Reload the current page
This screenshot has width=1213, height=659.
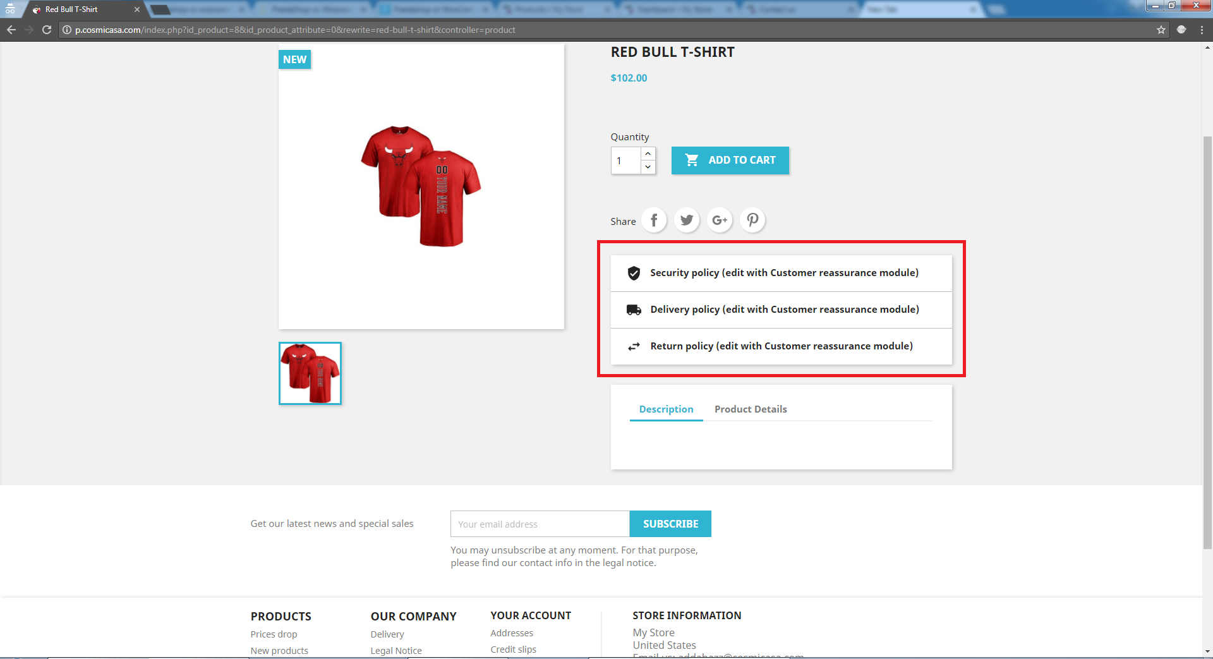(x=47, y=30)
